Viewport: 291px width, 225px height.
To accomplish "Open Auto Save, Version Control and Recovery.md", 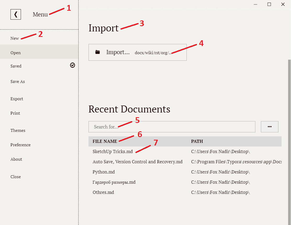I will point(138,162).
